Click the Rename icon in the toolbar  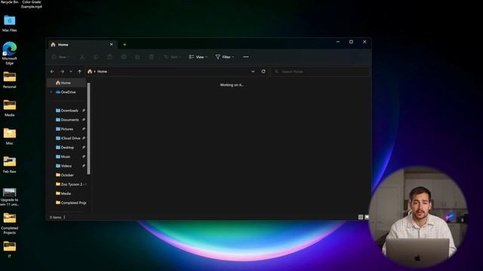pos(124,57)
